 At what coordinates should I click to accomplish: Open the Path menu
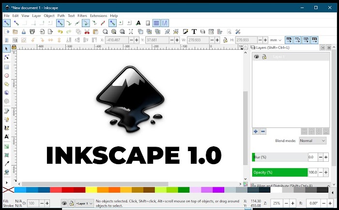pos(61,16)
